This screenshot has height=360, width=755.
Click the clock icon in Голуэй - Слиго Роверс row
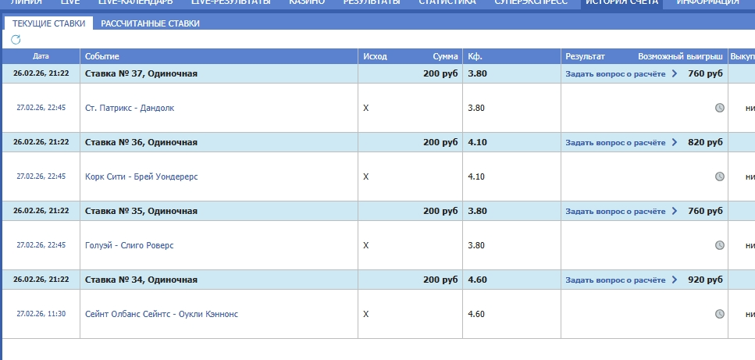(x=720, y=245)
